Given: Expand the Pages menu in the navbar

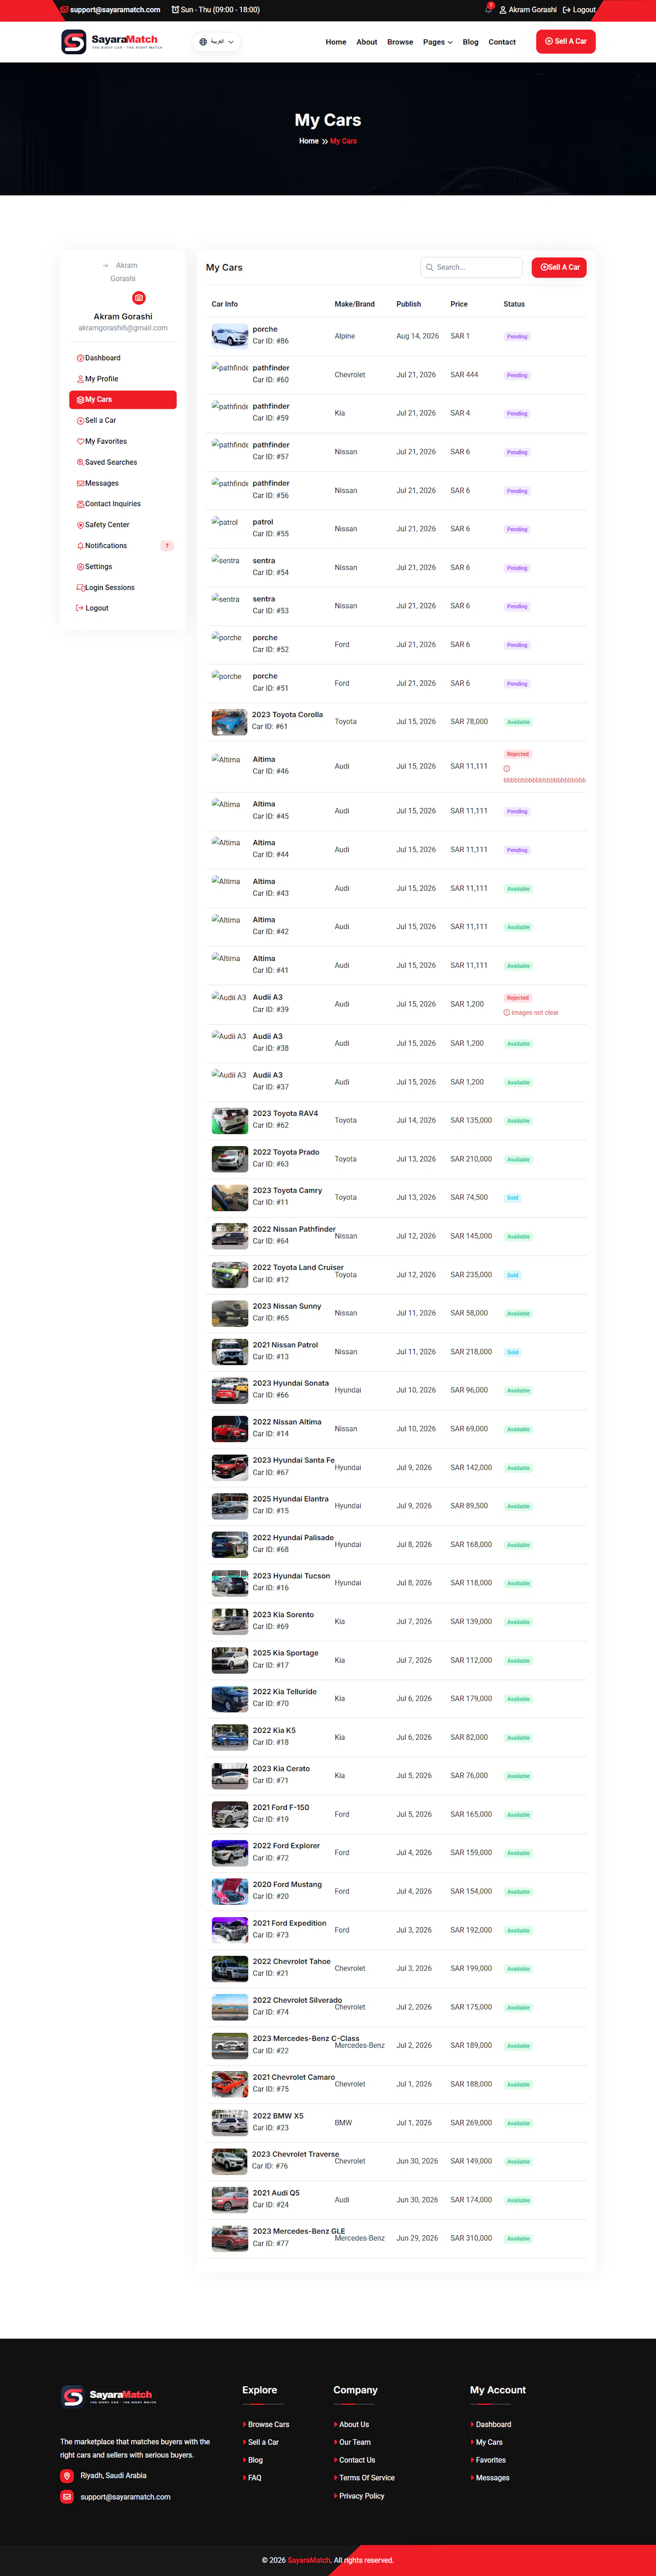Looking at the screenshot, I should coord(438,42).
